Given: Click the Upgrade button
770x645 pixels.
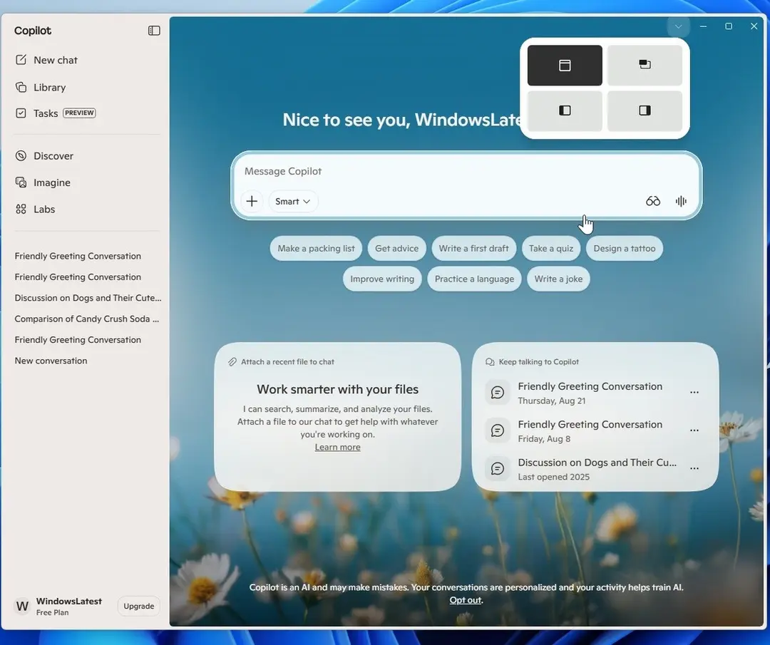Looking at the screenshot, I should tap(138, 607).
